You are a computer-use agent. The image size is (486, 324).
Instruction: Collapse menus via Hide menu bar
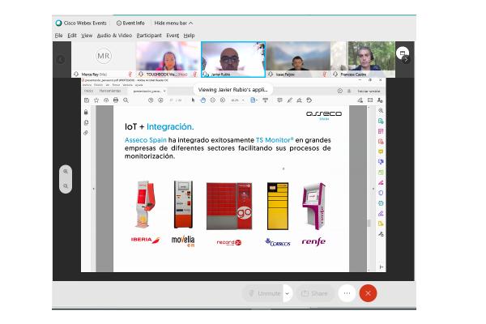coord(173,23)
